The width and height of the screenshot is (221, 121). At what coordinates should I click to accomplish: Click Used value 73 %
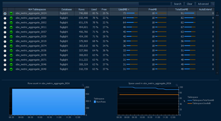[x=95, y=27]
